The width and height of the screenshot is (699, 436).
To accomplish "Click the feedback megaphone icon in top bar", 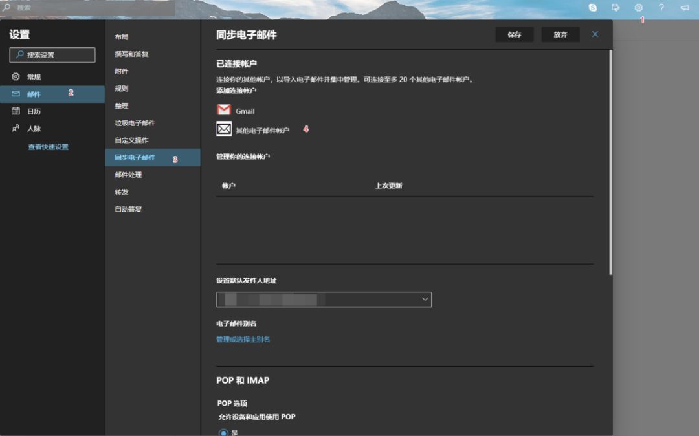I will (x=684, y=8).
